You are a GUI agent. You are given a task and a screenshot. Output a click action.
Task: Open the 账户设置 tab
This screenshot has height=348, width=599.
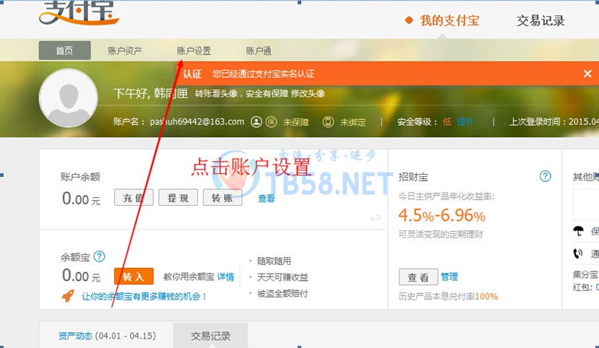(x=194, y=51)
